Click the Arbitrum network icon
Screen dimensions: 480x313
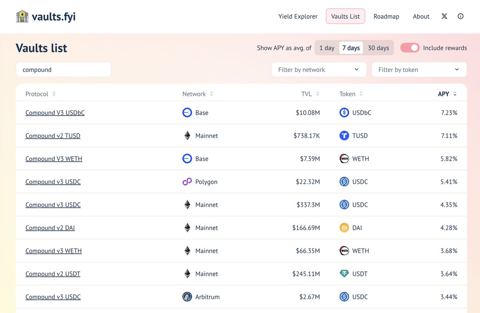(x=187, y=297)
